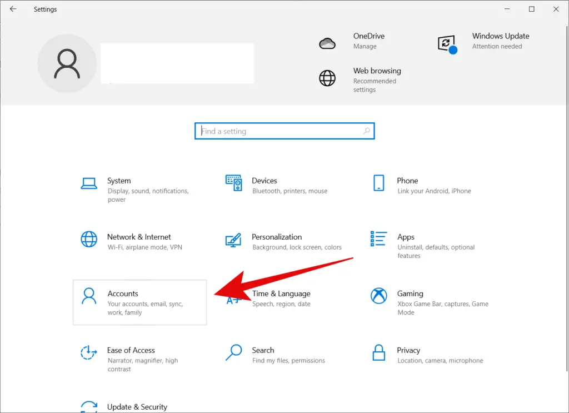Minimize the Settings window
The height and width of the screenshot is (413, 569).
point(507,9)
